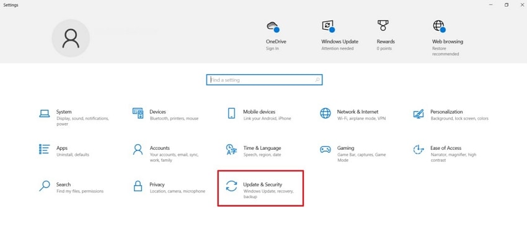527x242 pixels.
Task: Restore down the Settings window
Action: point(507,5)
